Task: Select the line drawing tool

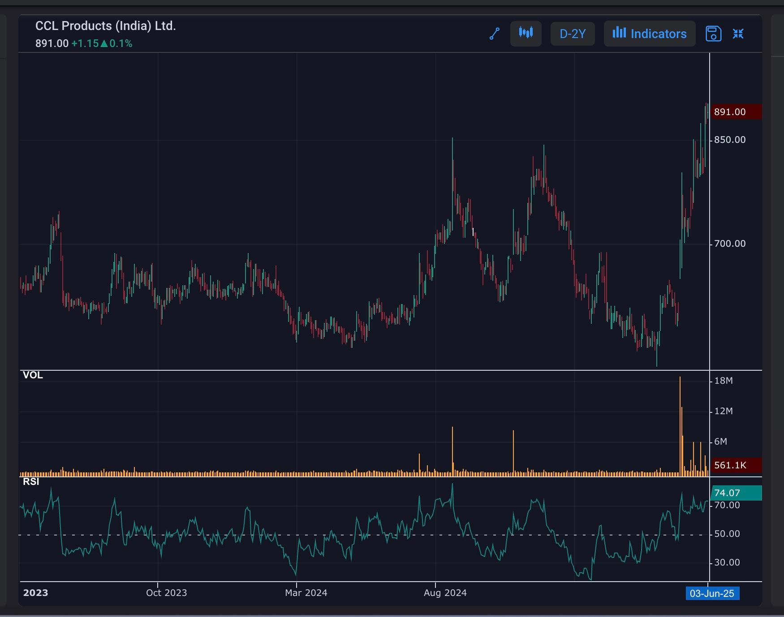Action: click(495, 34)
